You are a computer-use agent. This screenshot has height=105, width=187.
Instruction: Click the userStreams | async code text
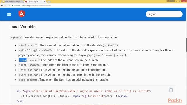pyautogui.click(x=110, y=55)
